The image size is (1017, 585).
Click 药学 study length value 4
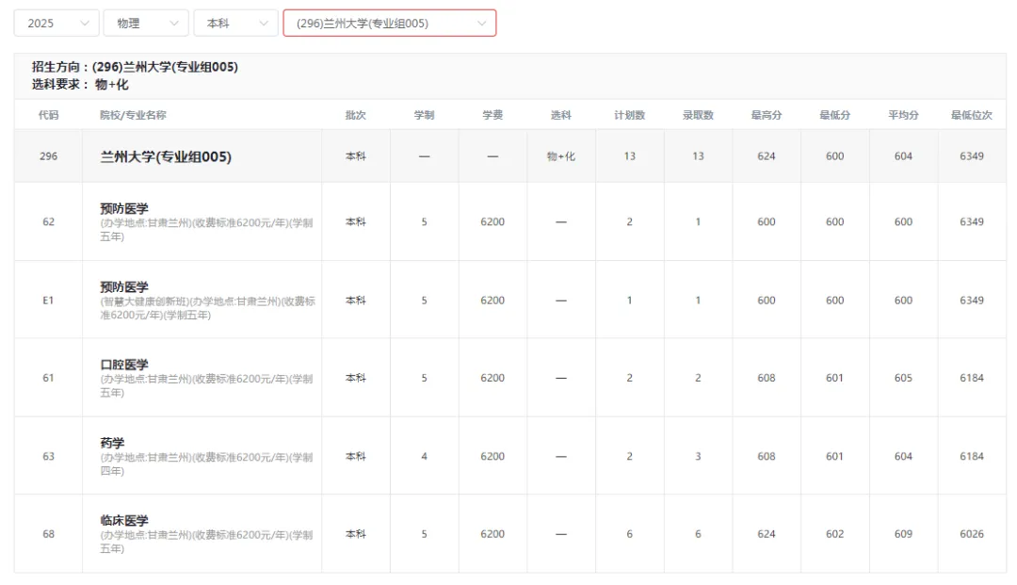tap(424, 457)
